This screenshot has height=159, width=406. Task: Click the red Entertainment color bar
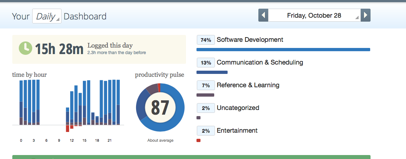(199, 140)
